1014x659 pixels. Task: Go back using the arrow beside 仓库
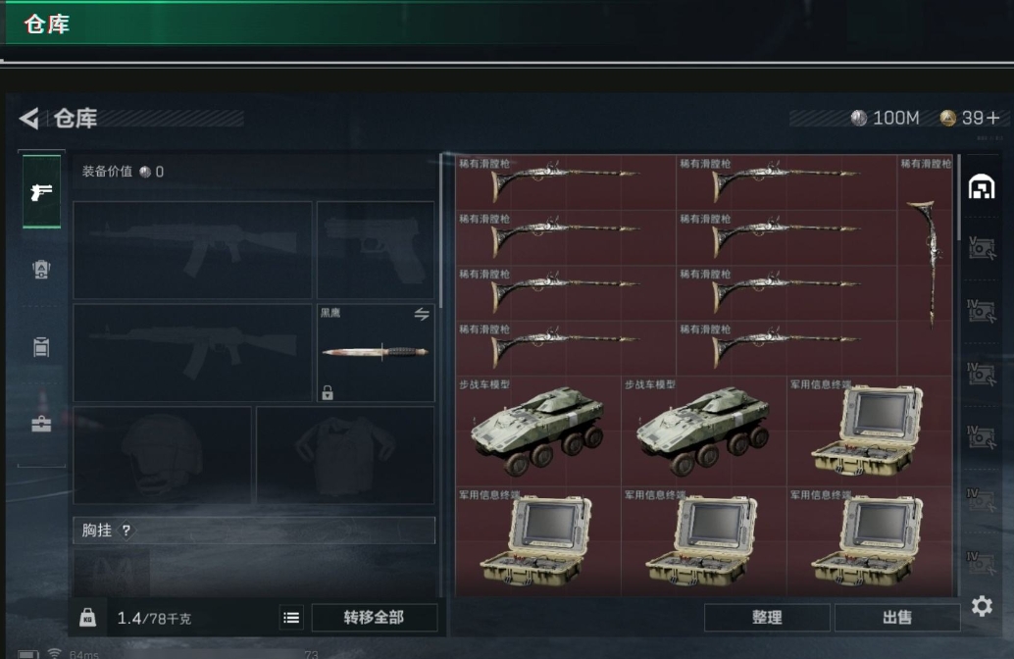29,119
